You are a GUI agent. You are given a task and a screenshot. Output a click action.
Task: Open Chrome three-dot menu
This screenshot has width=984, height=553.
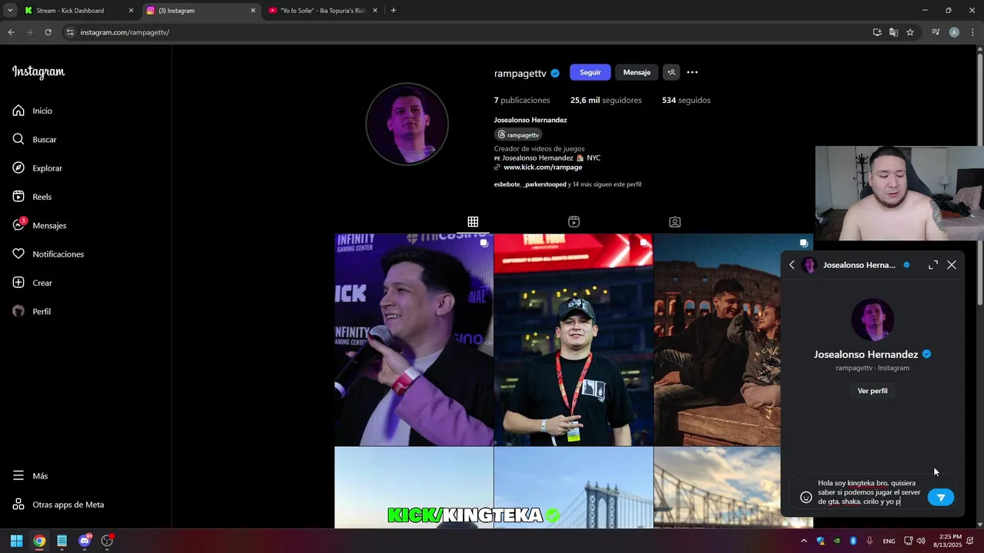[972, 32]
